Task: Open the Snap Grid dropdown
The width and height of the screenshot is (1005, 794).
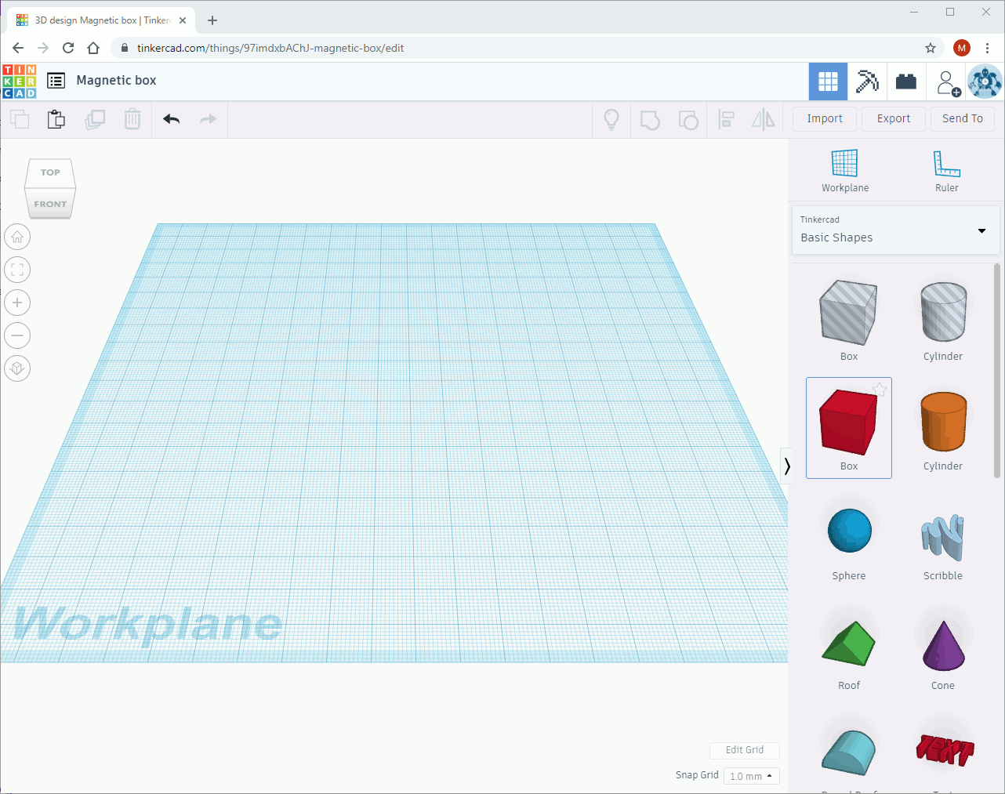Action: [751, 776]
